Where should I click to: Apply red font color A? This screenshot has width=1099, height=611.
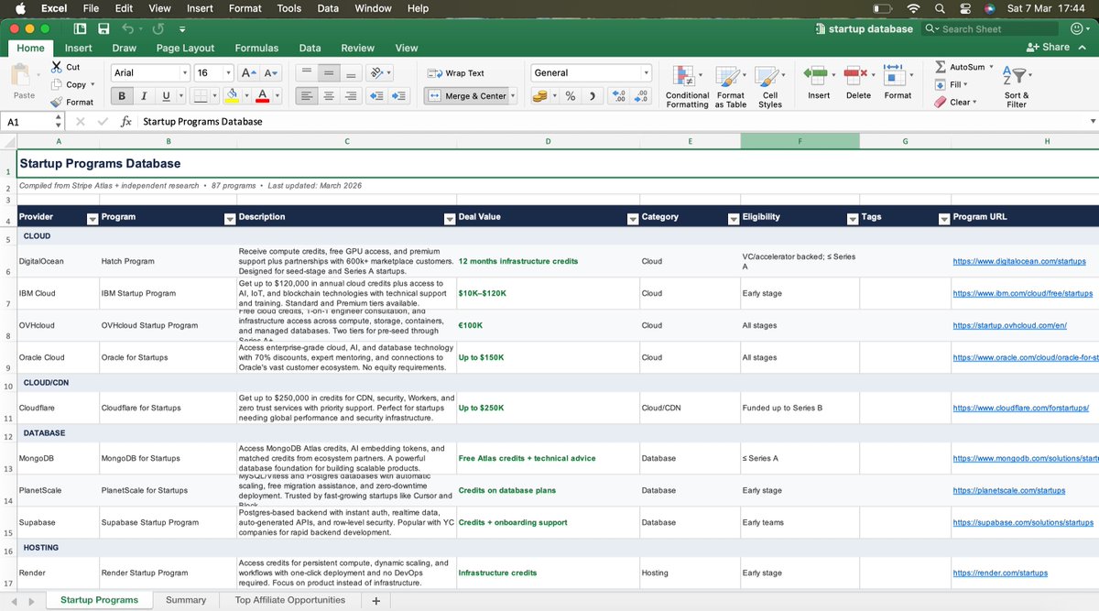click(262, 96)
